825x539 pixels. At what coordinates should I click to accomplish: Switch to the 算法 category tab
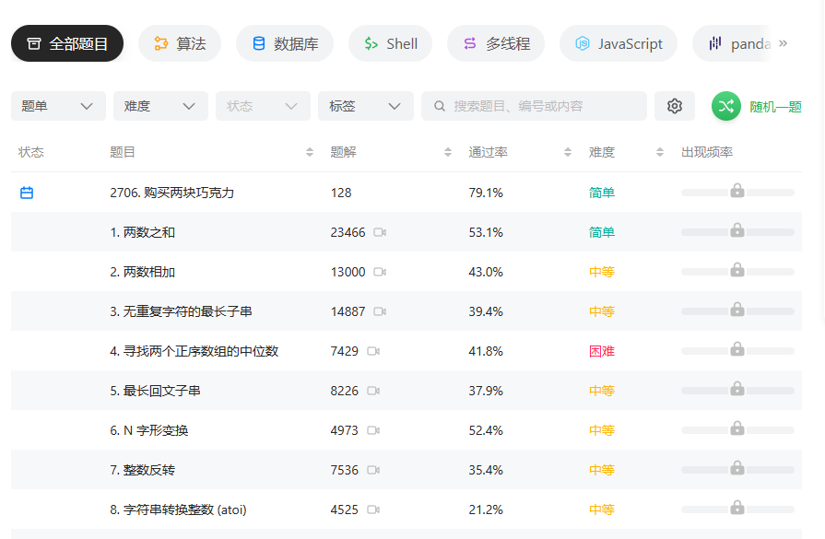pos(180,43)
